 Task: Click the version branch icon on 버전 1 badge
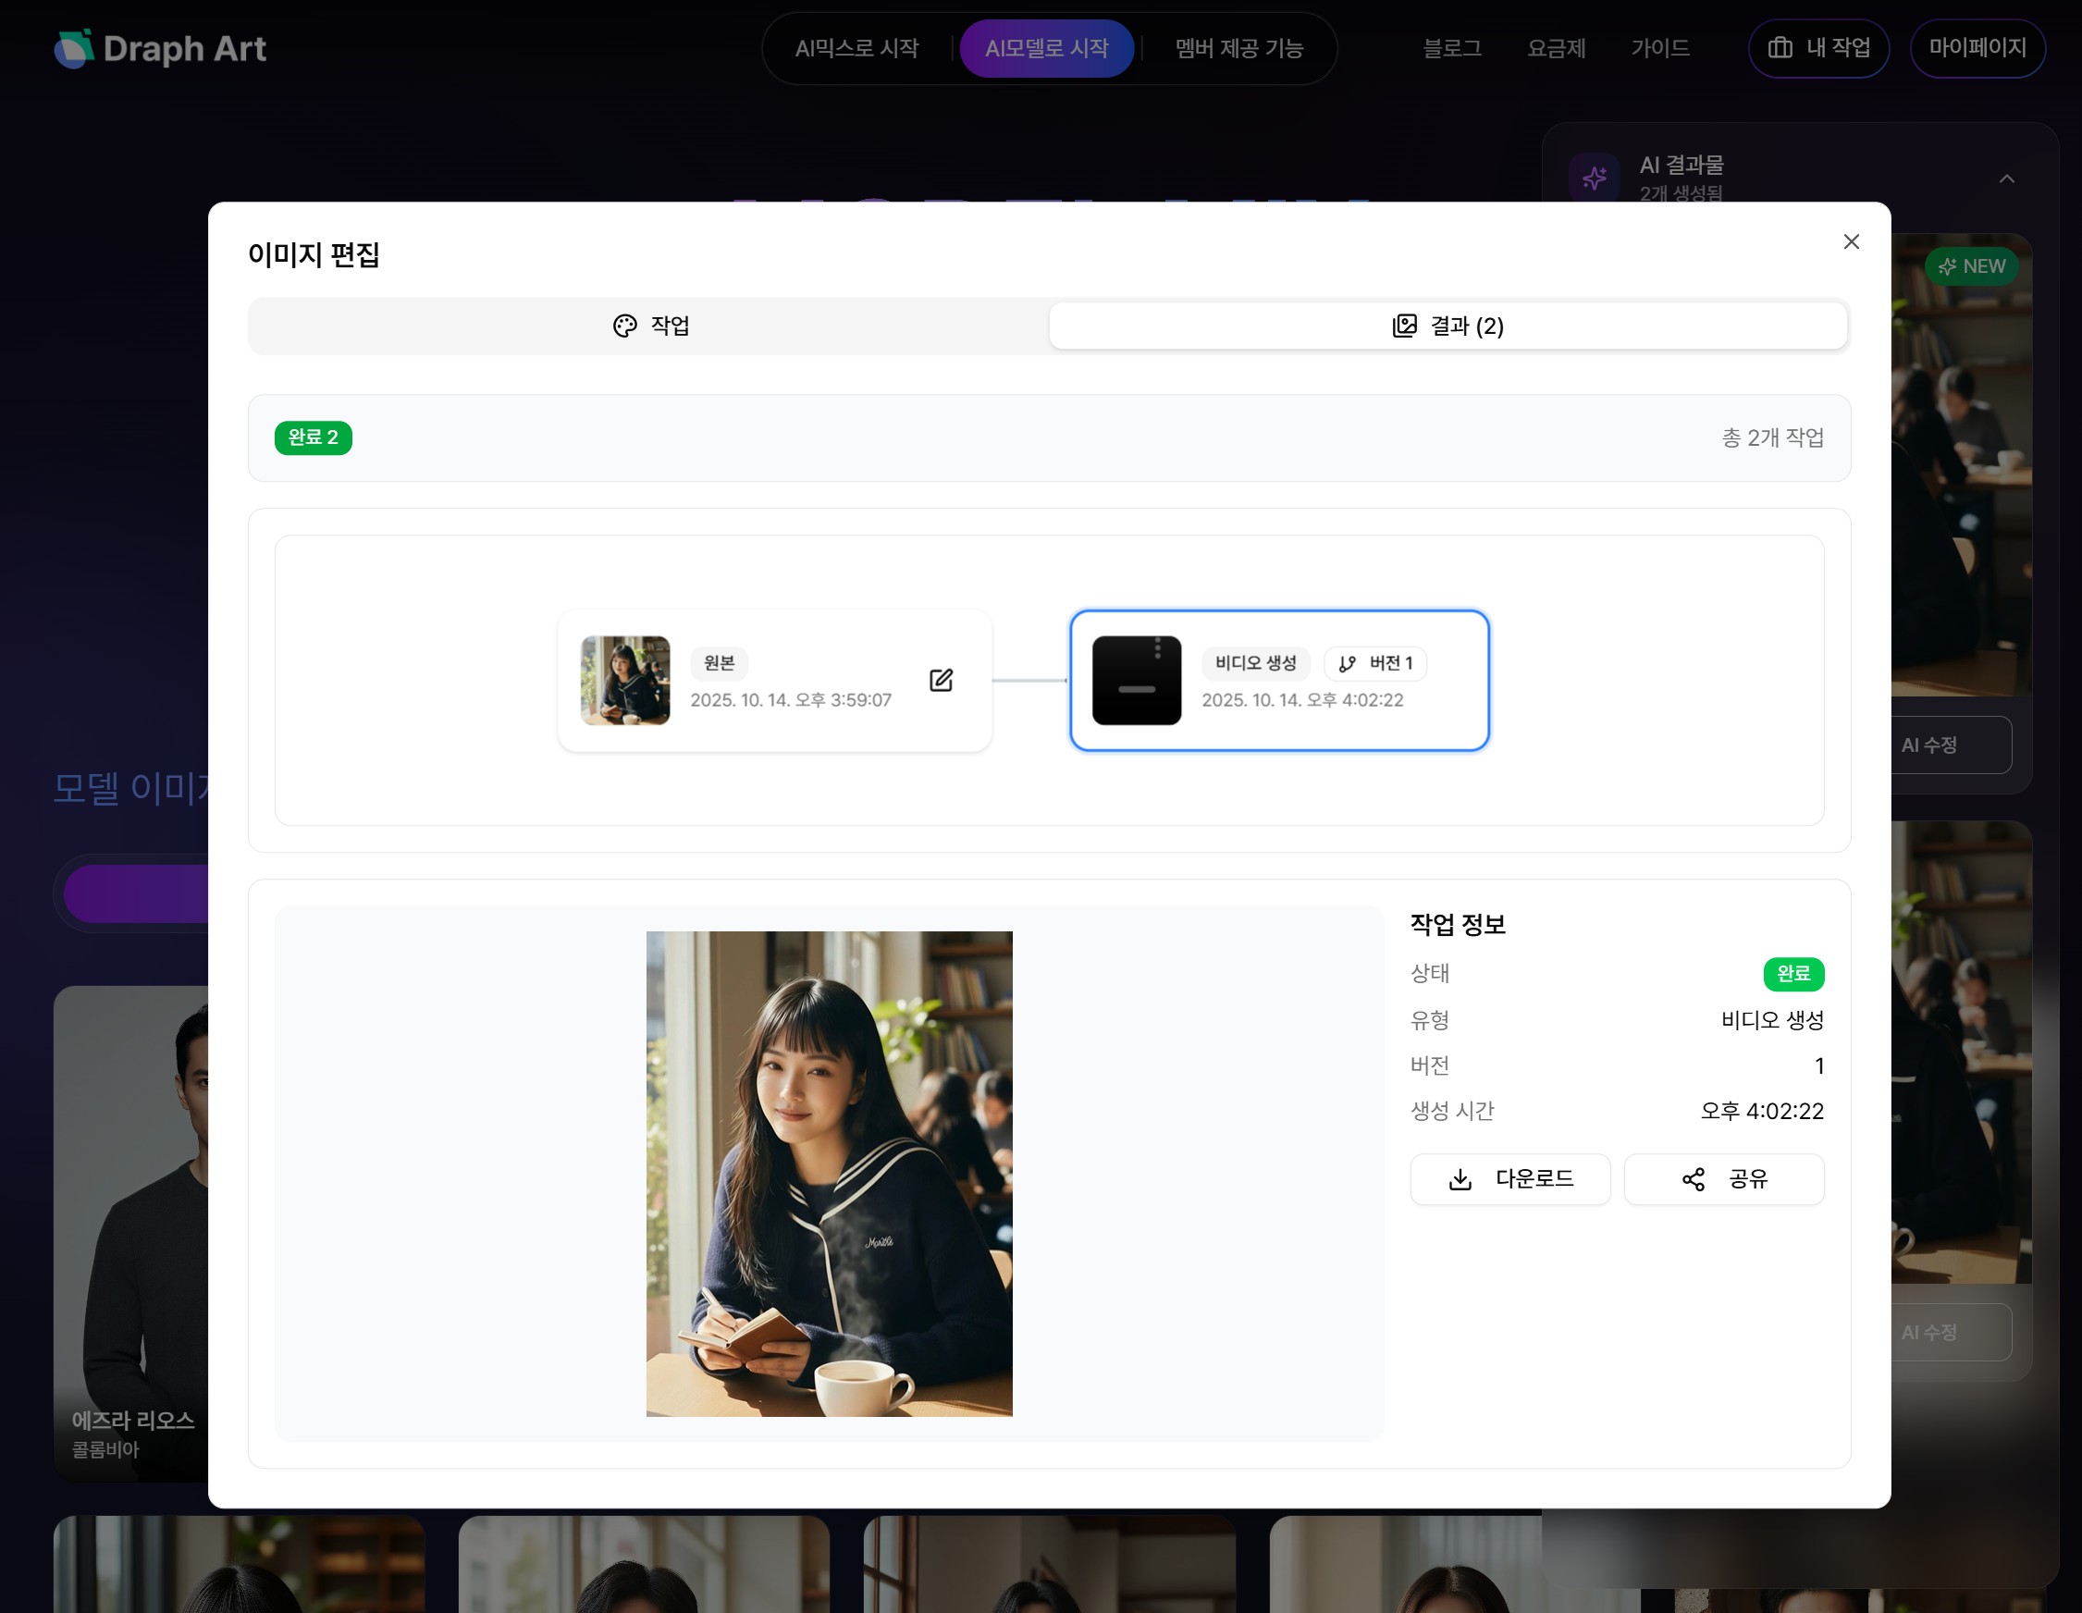point(1346,663)
